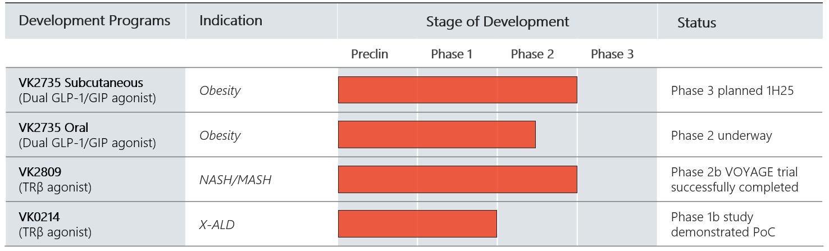Select the Preclin stage label
This screenshot has width=829, height=251.
[370, 54]
